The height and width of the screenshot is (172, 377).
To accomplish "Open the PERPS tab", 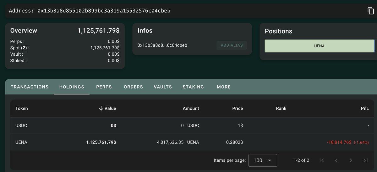I will [104, 87].
